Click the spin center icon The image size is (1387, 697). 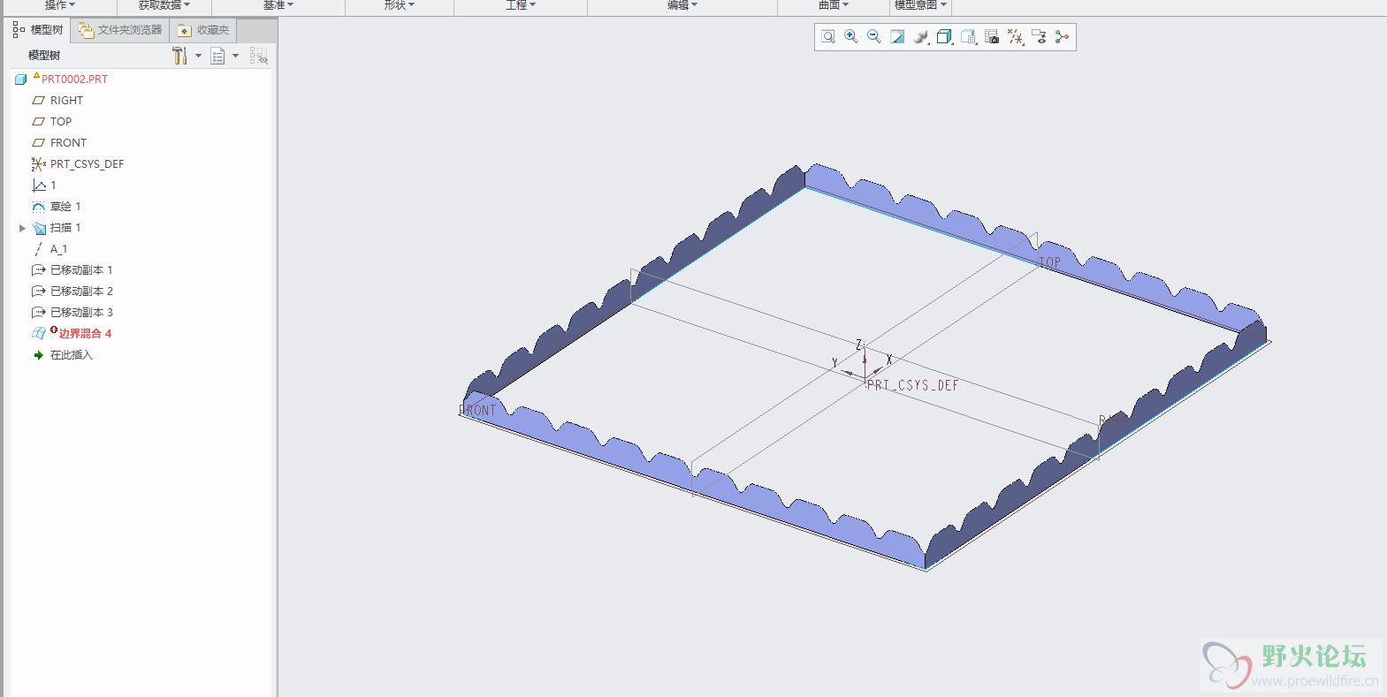1062,36
